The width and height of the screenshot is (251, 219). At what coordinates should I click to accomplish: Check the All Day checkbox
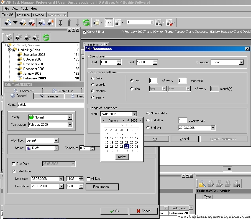88,179
